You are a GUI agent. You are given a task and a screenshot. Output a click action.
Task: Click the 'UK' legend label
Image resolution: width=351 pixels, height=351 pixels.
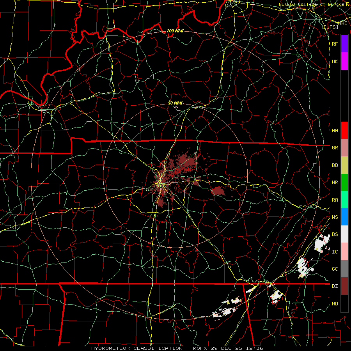(335, 61)
